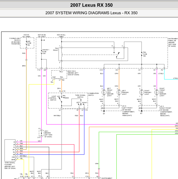Click the 'TAIL RELAY' label

(55, 49)
